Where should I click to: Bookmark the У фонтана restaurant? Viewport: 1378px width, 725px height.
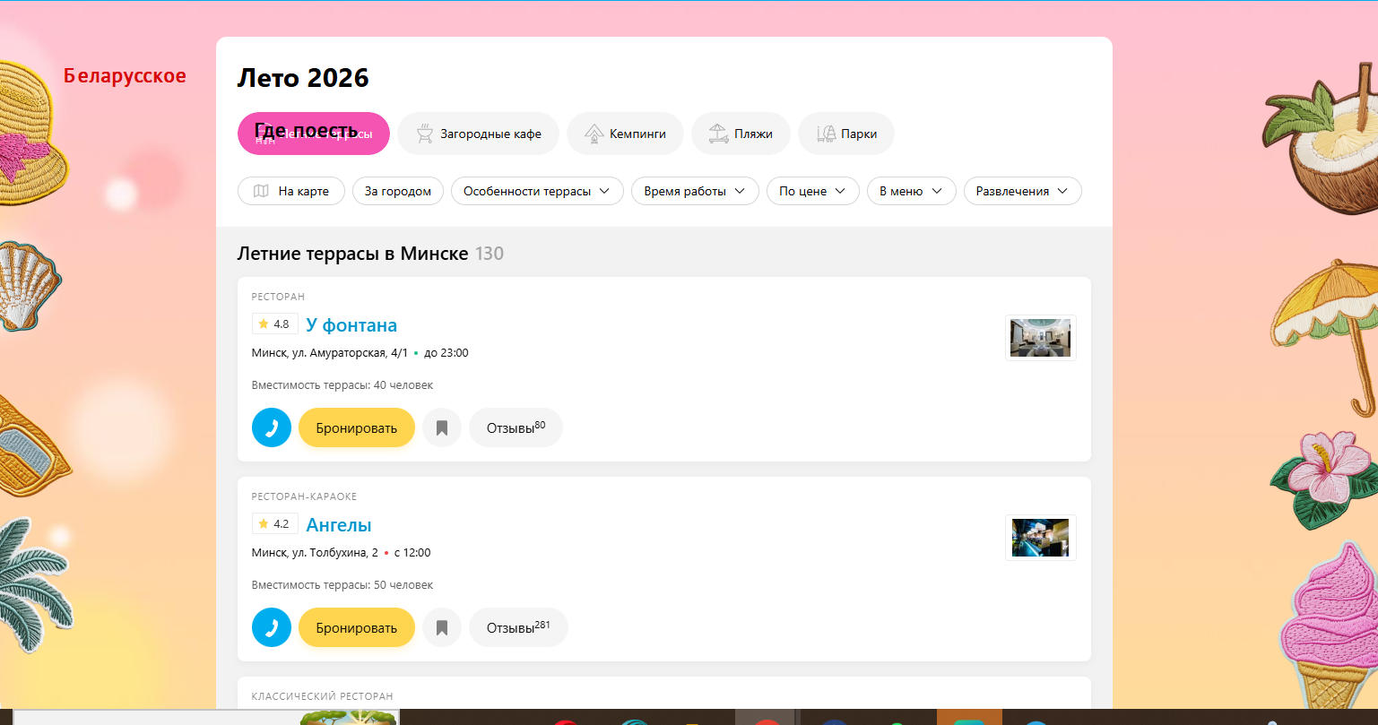point(442,427)
